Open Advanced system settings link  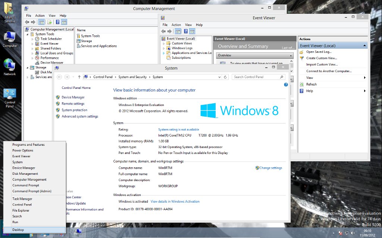coord(80,116)
